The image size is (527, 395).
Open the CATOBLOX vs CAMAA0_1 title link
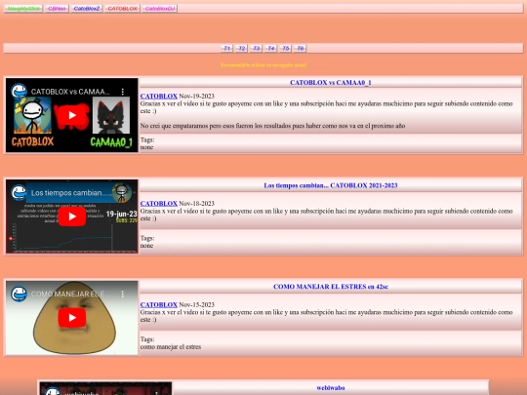click(x=331, y=83)
